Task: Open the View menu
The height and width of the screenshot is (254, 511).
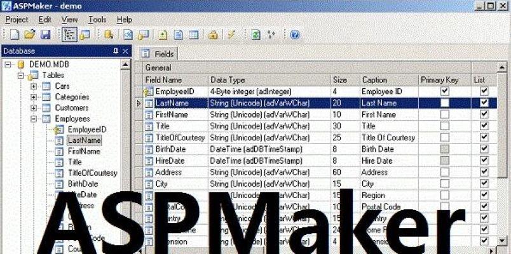Action: pos(69,20)
